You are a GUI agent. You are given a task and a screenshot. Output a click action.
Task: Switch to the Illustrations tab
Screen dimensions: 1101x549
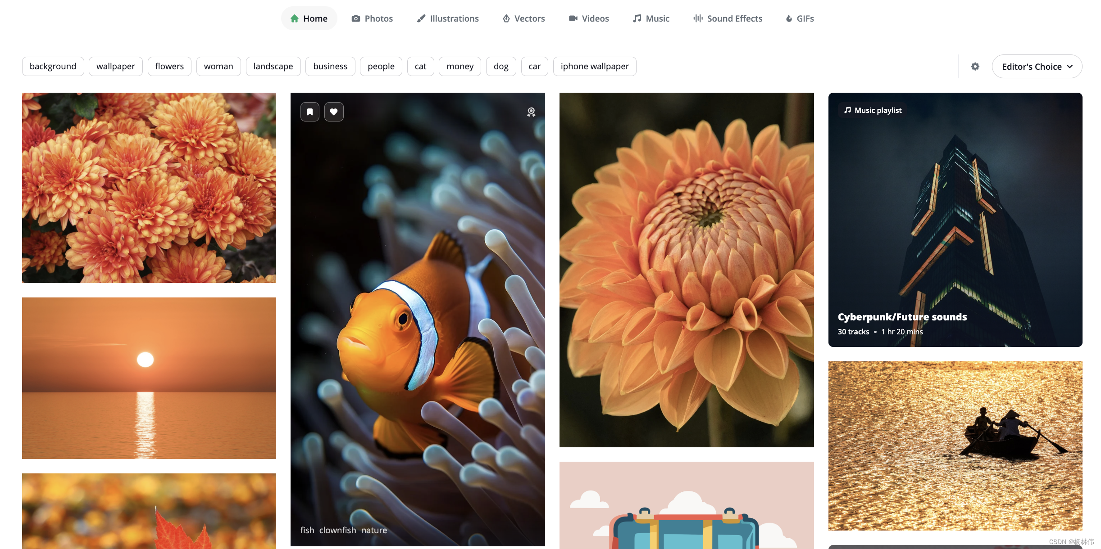click(448, 18)
